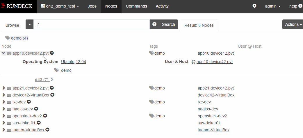This screenshot has width=303, height=138.
Task: Open the Actions dropdown menu
Action: point(293,24)
